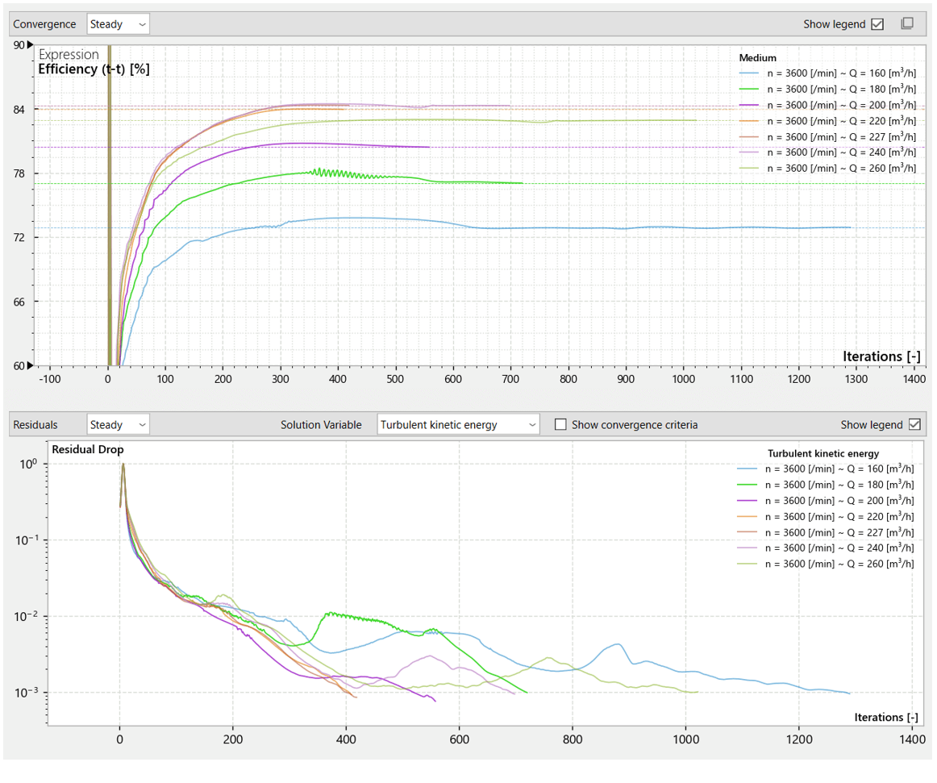Click the maximize convergence panel icon
This screenshot has height=783, width=937.
pyautogui.click(x=907, y=23)
